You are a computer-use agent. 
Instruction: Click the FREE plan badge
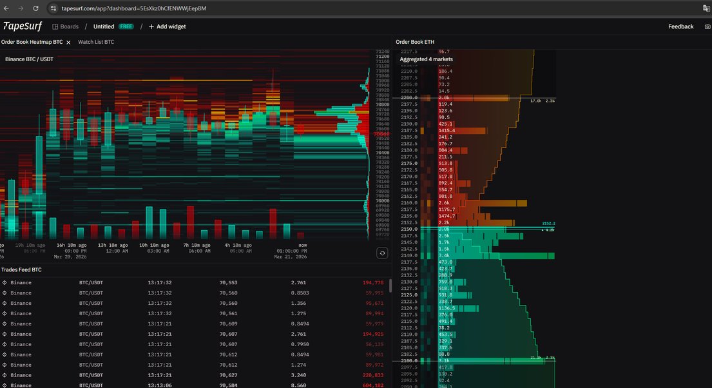pyautogui.click(x=126, y=26)
